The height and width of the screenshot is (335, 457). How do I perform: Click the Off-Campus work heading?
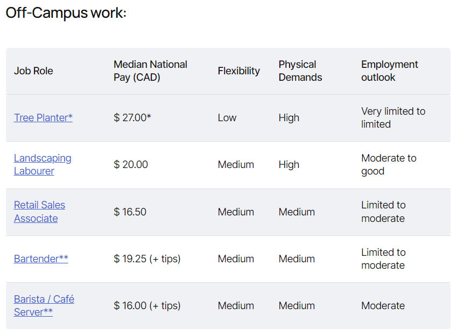tap(66, 13)
